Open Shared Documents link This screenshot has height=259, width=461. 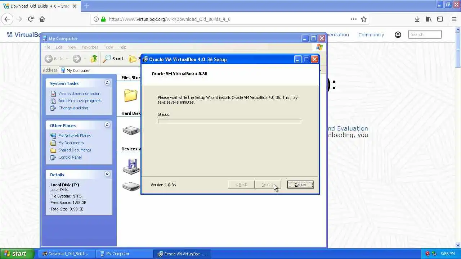point(75,150)
